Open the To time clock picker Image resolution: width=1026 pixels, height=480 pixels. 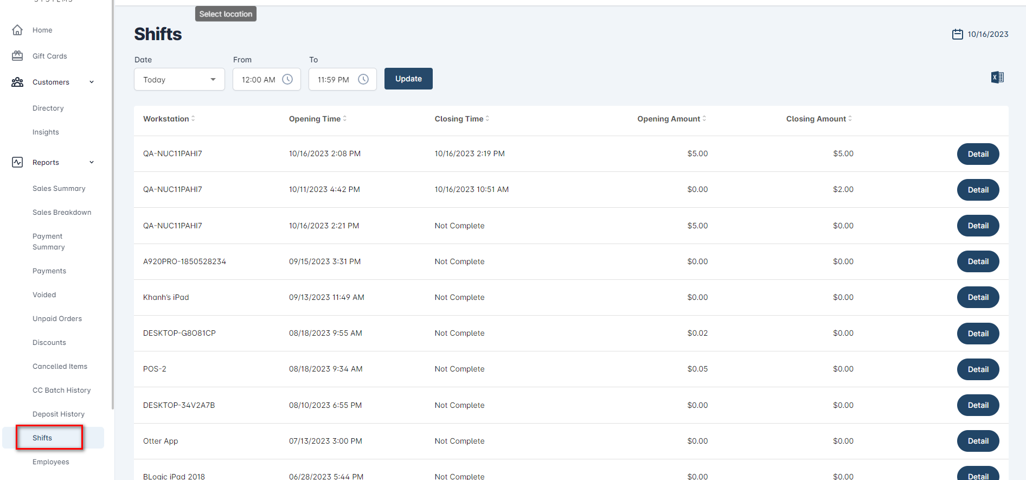click(363, 79)
